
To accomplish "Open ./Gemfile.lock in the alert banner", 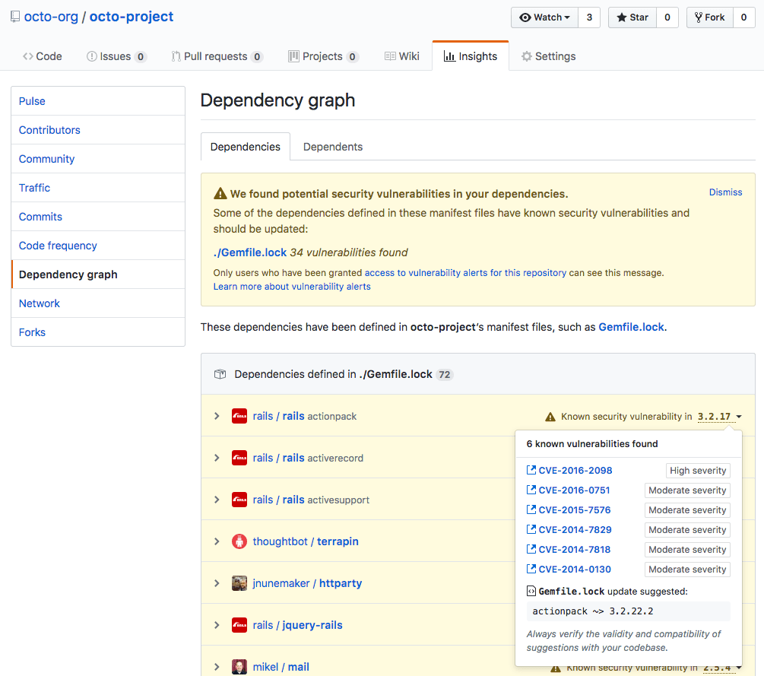I will pyautogui.click(x=250, y=252).
